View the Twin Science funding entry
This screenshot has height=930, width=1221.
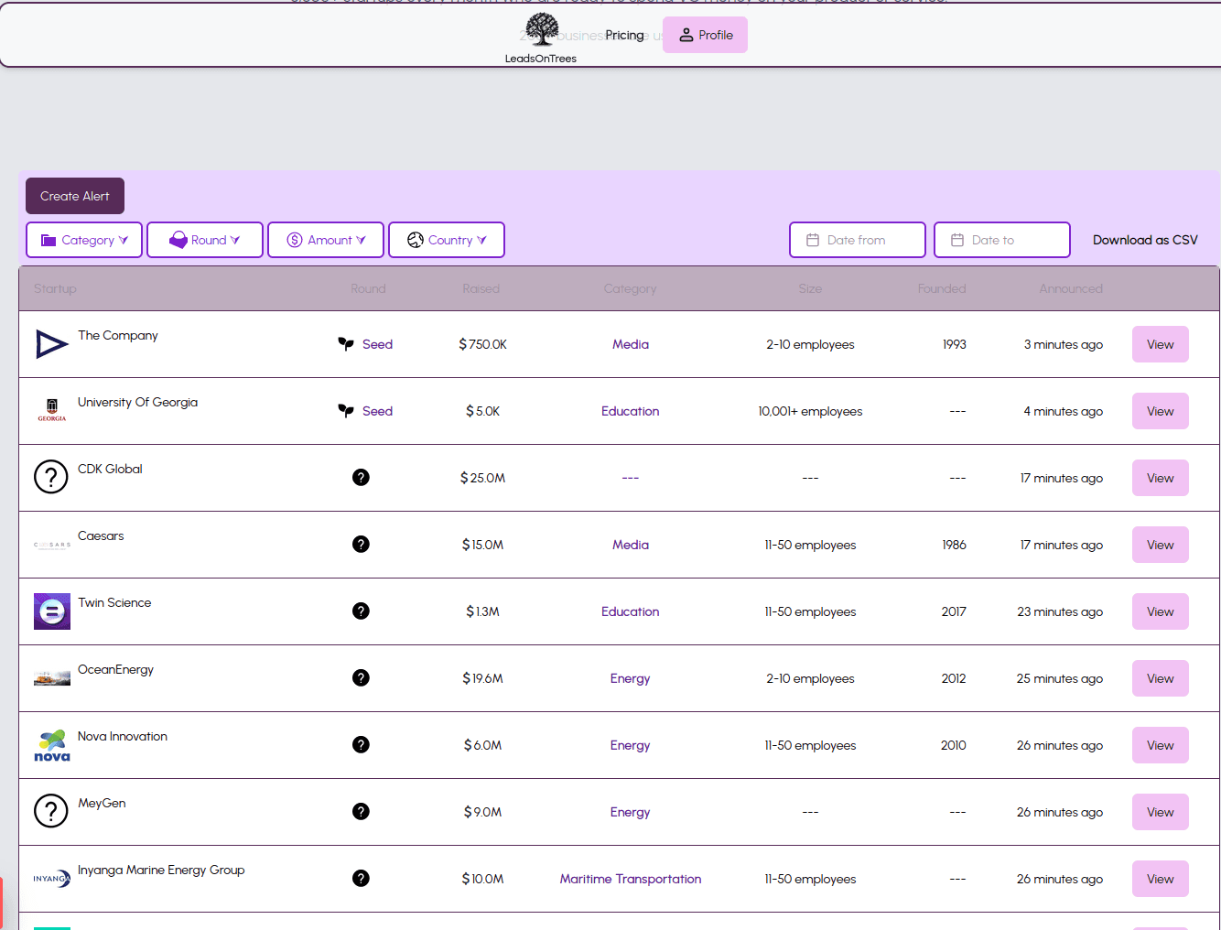click(x=1161, y=611)
